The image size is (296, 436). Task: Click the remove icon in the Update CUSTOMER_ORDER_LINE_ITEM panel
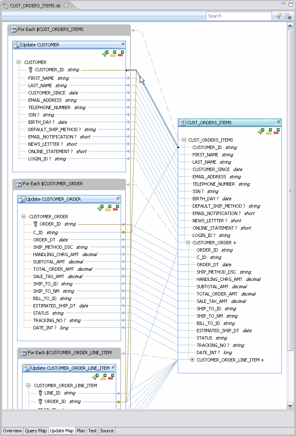(111, 377)
